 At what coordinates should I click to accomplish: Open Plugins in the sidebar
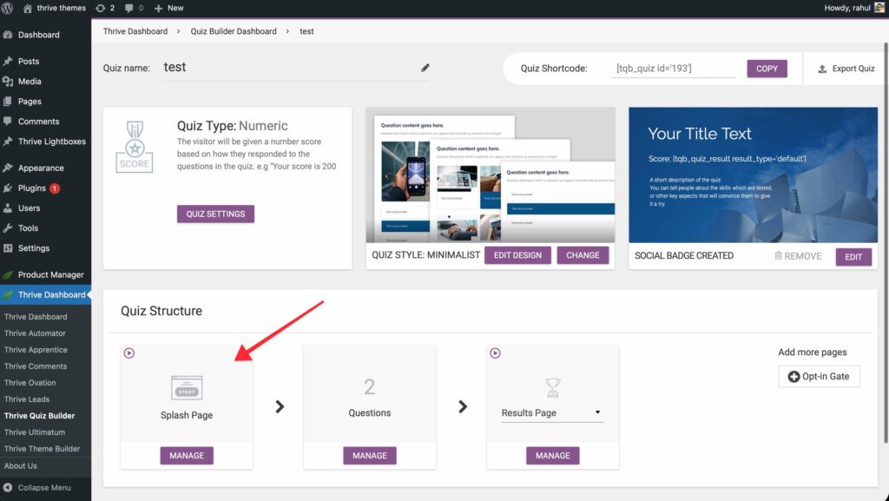pyautogui.click(x=31, y=188)
